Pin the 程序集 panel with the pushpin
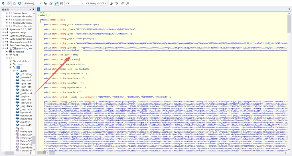Viewport: 292px width, 156px height. tap(33, 9)
